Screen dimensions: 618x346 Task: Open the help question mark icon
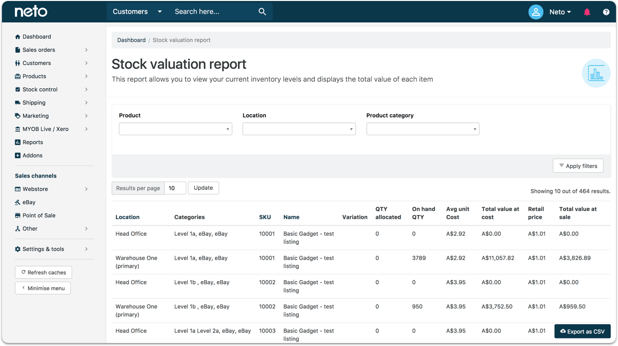[606, 12]
